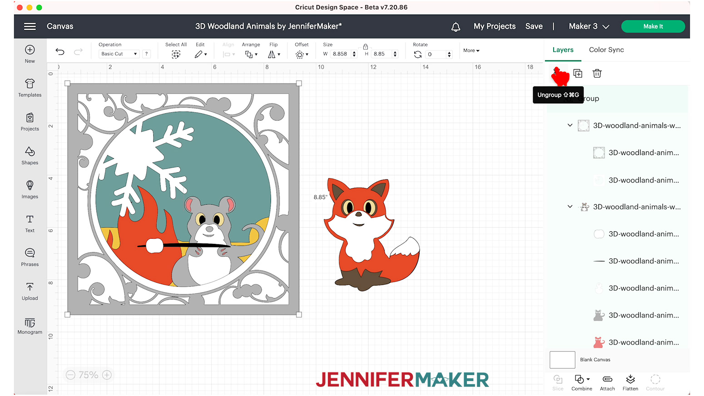Click the Attach tool
This screenshot has width=704, height=396.
point(607,383)
